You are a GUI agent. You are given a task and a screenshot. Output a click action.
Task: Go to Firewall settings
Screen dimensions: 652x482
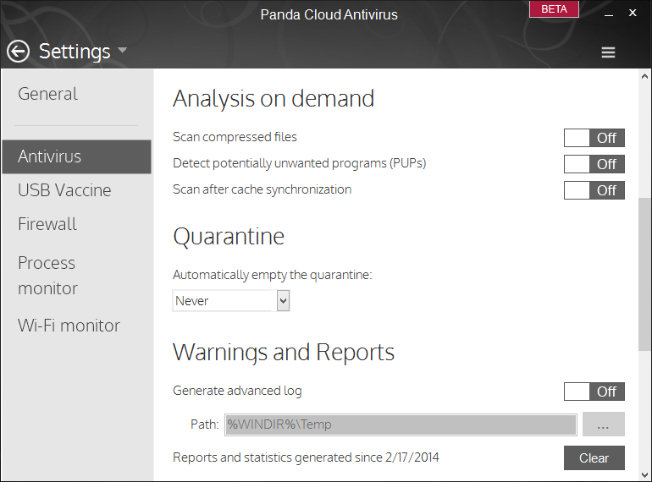pyautogui.click(x=47, y=224)
